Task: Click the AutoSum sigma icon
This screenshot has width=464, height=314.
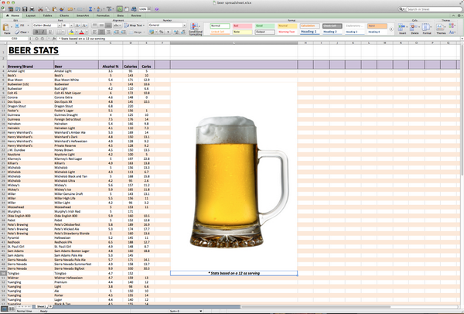Action: (90, 9)
